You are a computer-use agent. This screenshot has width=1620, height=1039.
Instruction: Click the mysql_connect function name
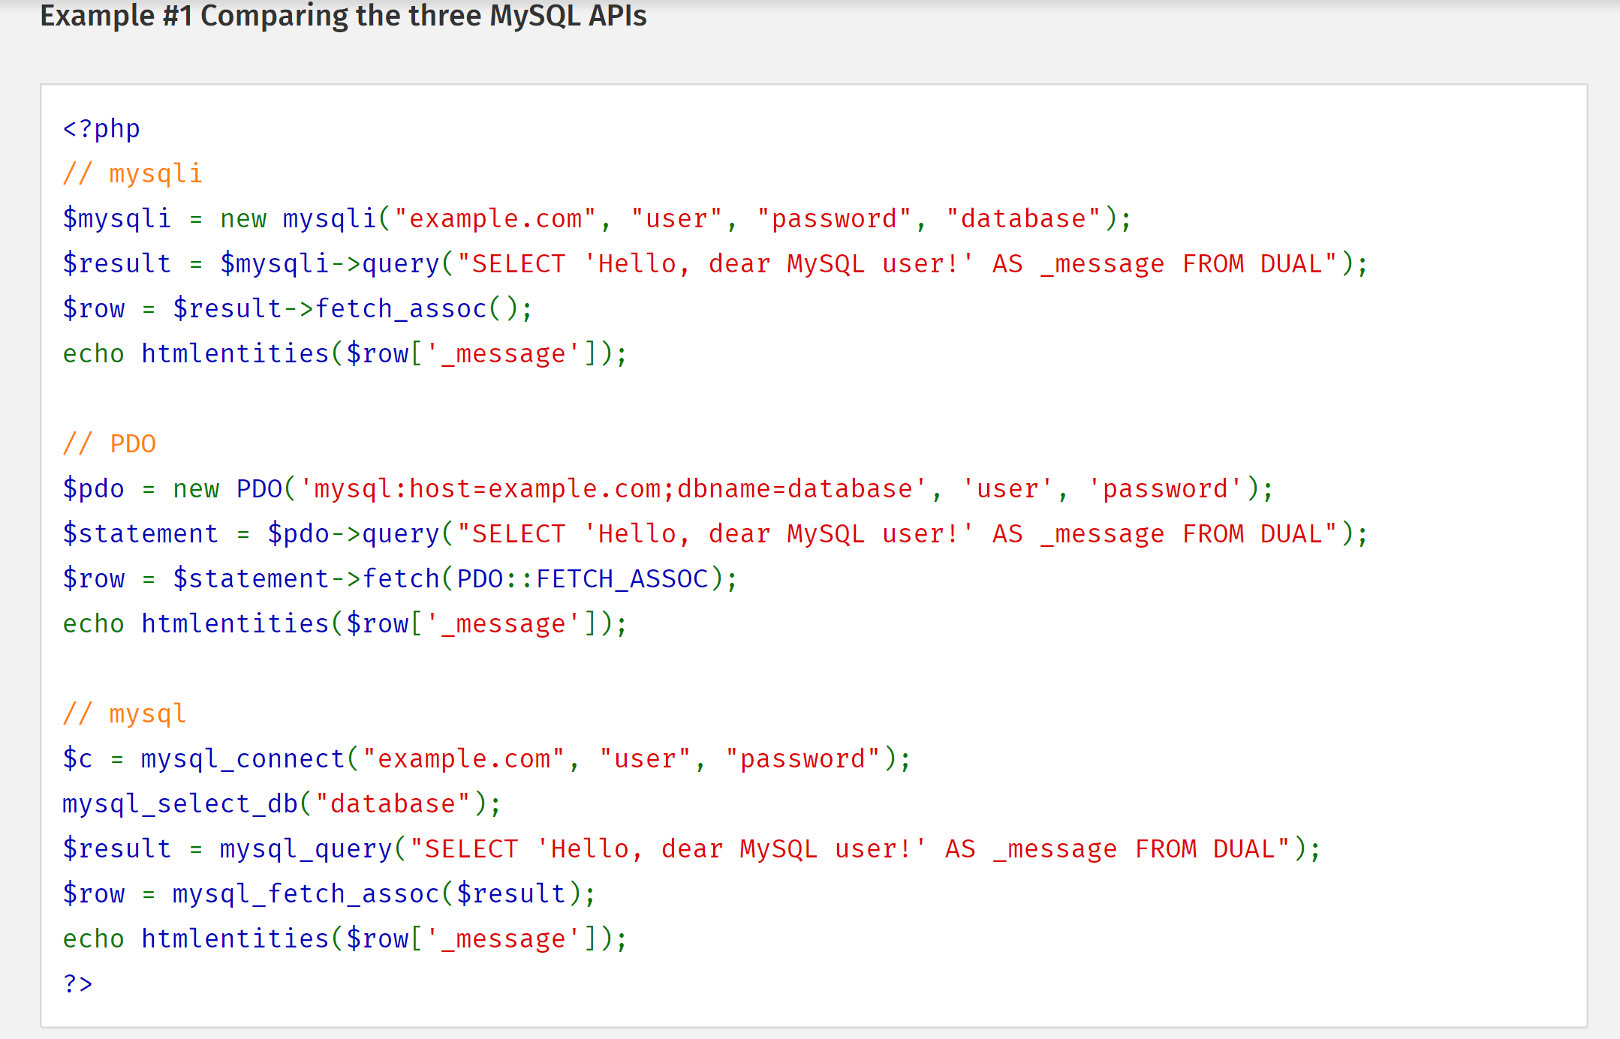coord(242,759)
